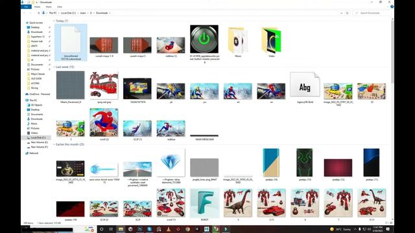The width and height of the screenshot is (415, 233).
Task: Open Music under This PC
Action: [x=34, y=124]
